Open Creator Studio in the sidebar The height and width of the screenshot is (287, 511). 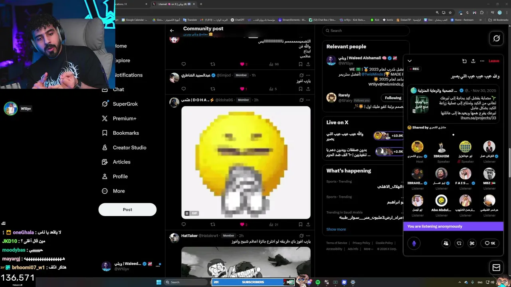tap(124, 147)
